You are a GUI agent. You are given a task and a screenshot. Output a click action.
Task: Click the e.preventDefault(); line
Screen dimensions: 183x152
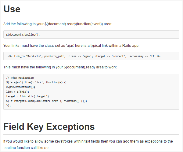click(x=21, y=87)
